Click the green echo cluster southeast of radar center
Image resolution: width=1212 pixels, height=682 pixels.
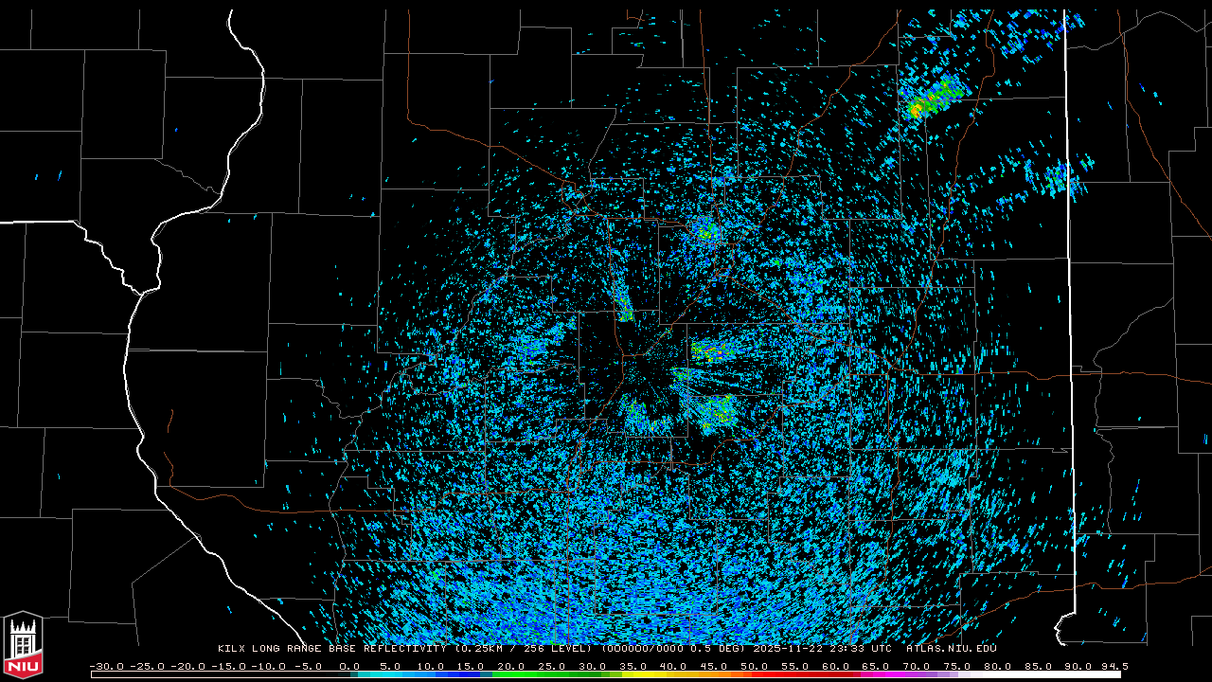(716, 412)
